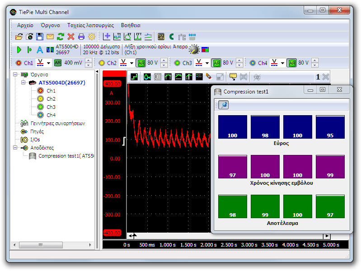The height and width of the screenshot is (271, 361).
Task: Send by e-mail envelope icon
Action: click(50, 37)
